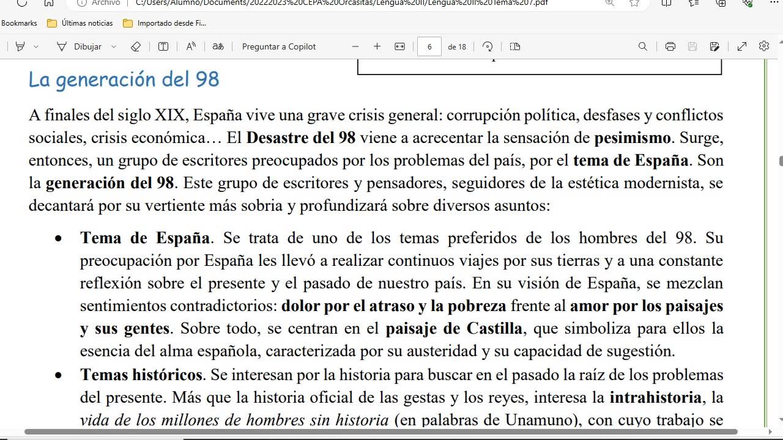
Task: Click the bold word 'intrahistoria'
Action: coord(655,397)
